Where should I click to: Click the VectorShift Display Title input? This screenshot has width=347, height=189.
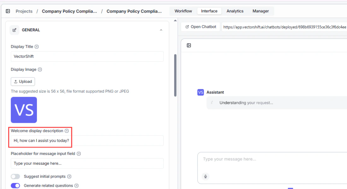[x=87, y=56]
